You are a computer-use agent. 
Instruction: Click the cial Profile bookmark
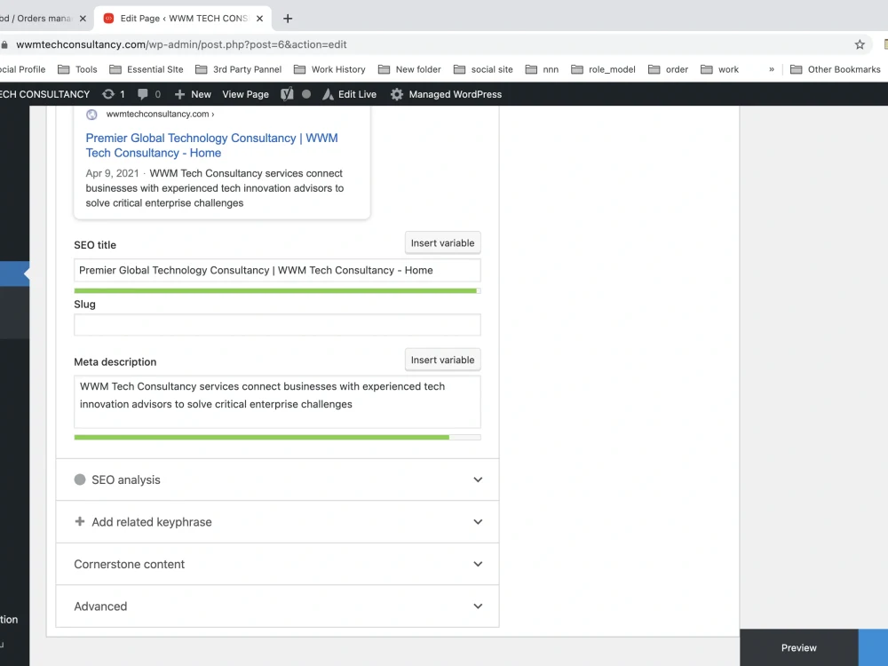23,69
